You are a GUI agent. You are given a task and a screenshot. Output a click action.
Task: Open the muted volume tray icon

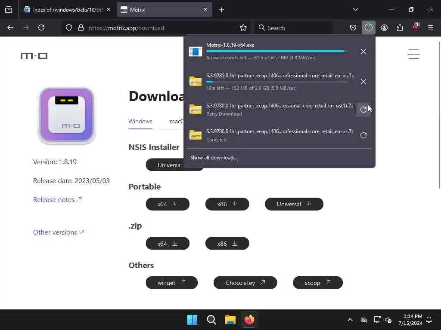389,320
